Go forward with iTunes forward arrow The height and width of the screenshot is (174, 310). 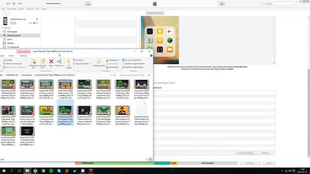[x=8, y=13]
